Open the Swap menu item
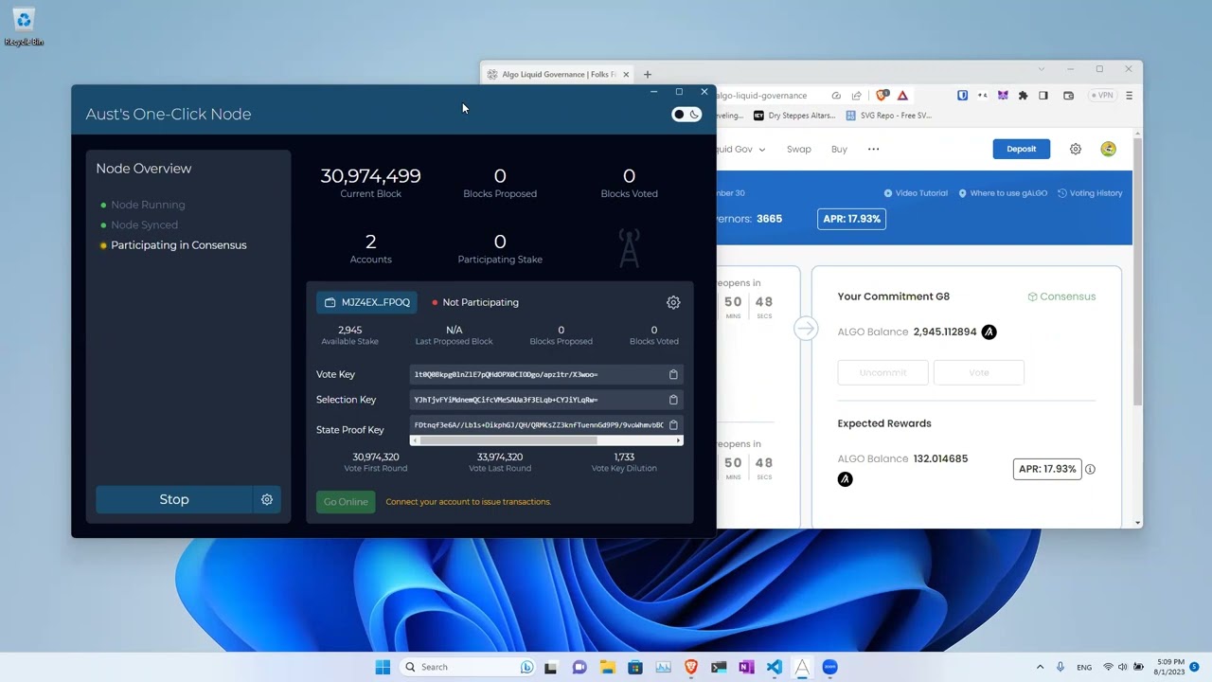This screenshot has height=682, width=1212. point(798,149)
